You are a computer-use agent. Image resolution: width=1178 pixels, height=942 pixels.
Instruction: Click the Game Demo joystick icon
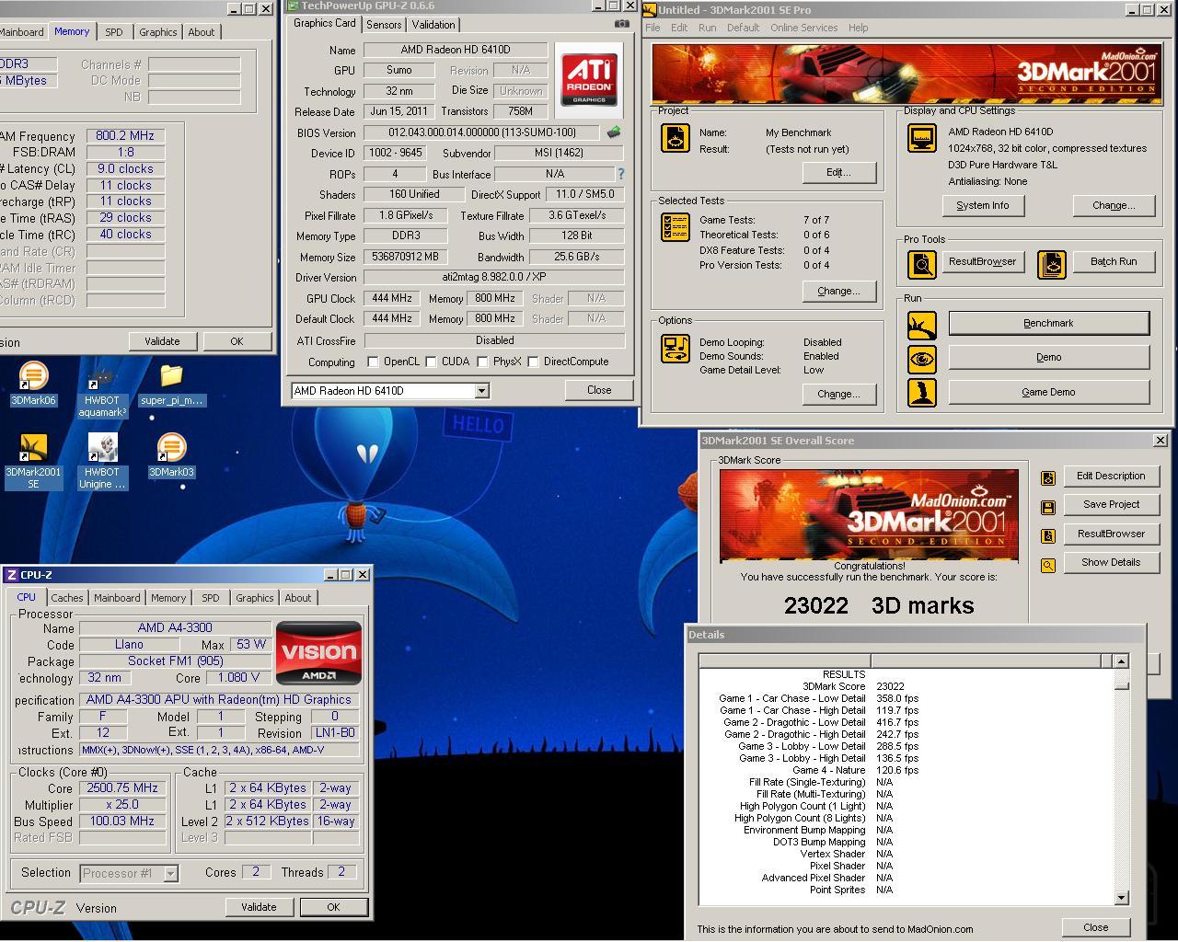(x=921, y=393)
